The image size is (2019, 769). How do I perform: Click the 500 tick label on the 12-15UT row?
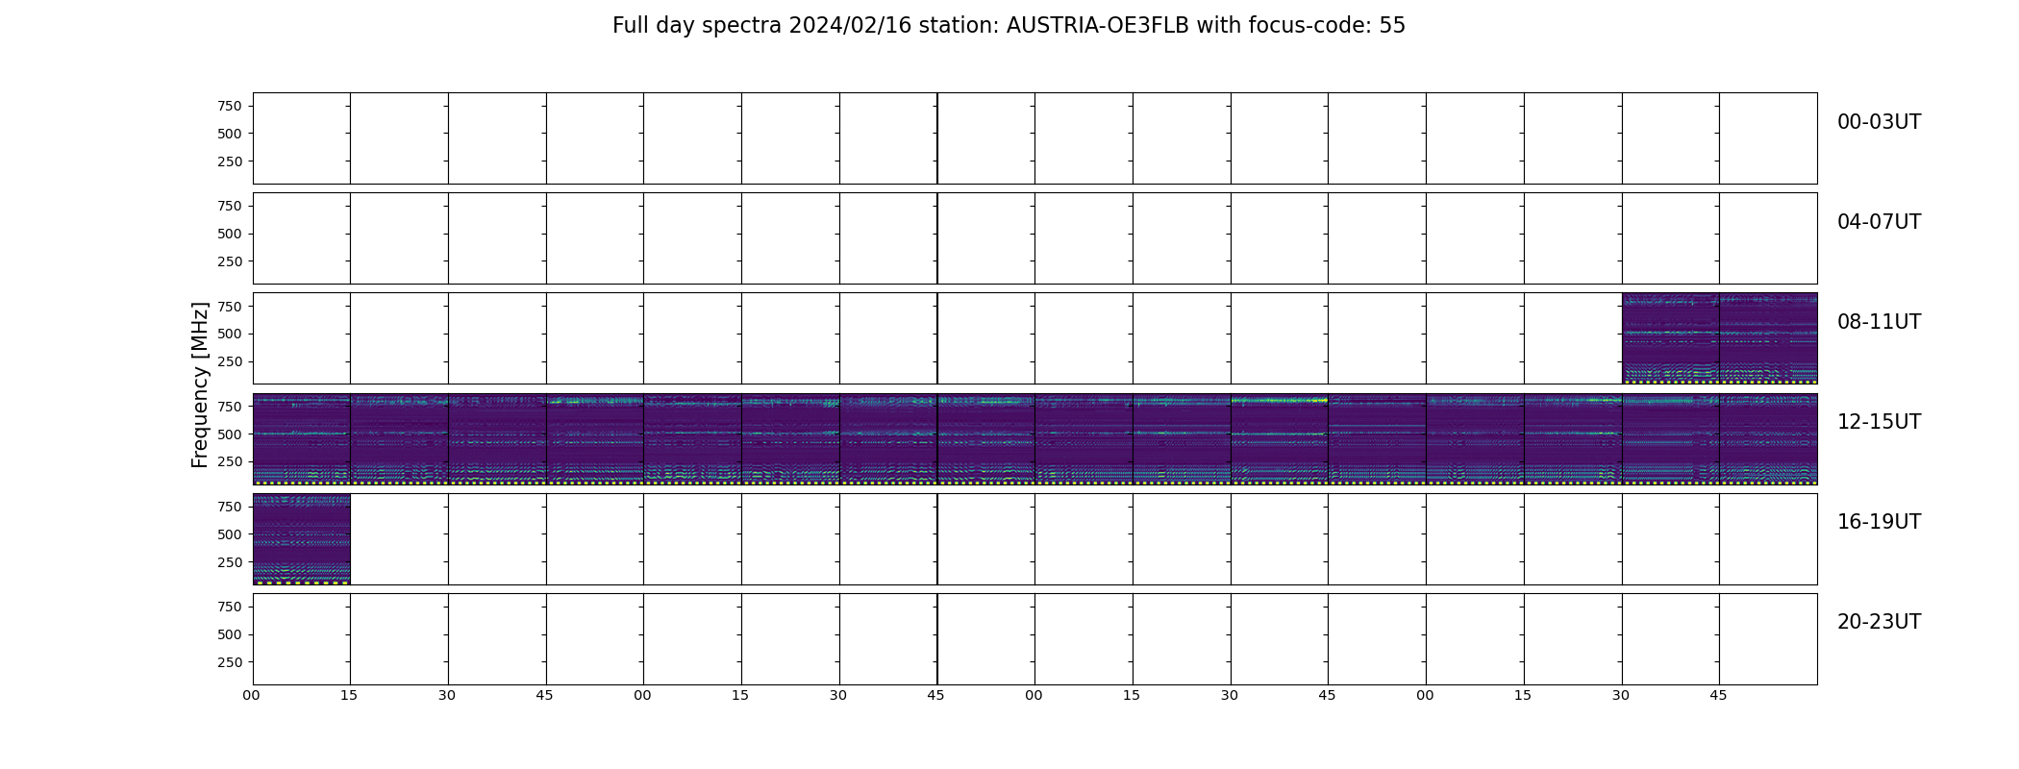(x=230, y=434)
